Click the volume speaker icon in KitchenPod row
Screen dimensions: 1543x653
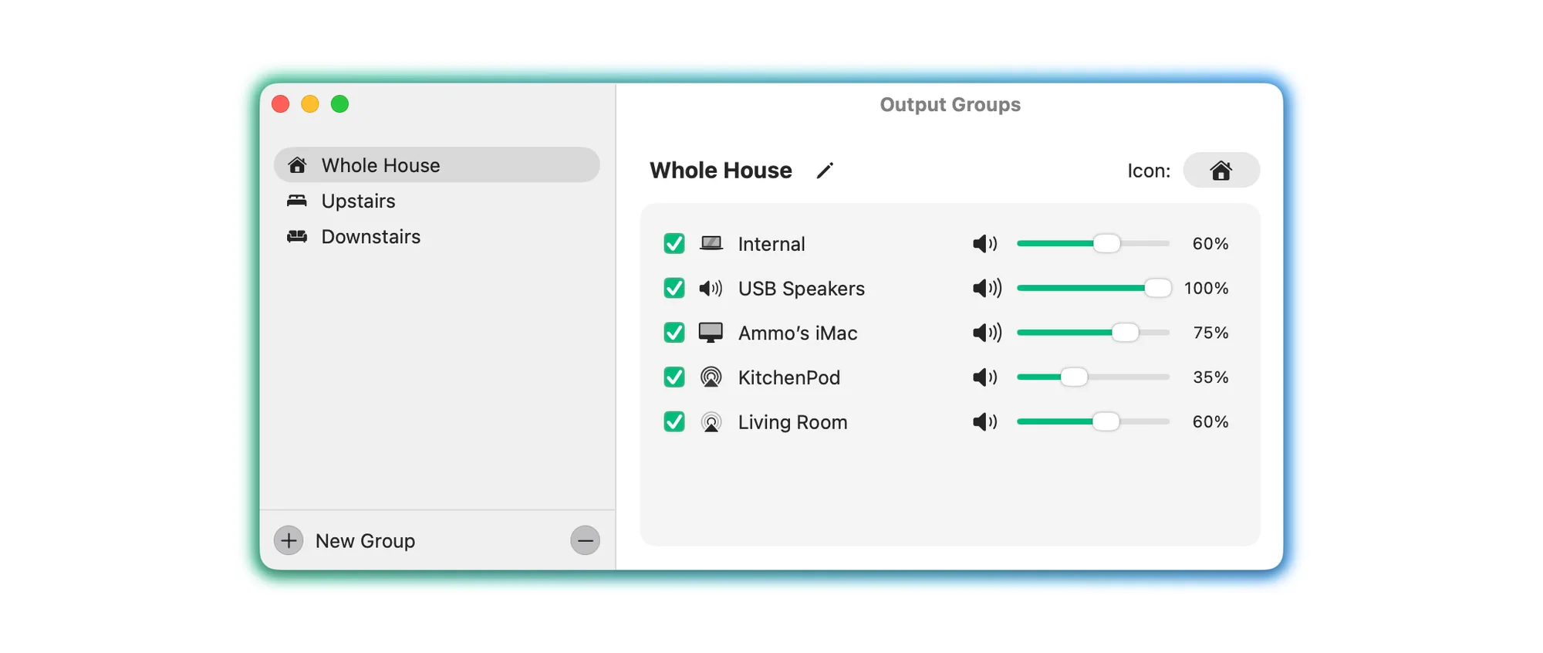pos(985,377)
